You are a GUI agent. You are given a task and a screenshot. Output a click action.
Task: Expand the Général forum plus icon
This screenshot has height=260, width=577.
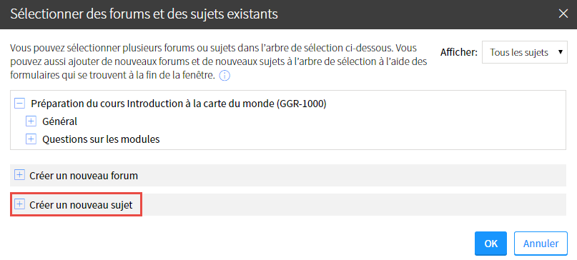(31, 121)
